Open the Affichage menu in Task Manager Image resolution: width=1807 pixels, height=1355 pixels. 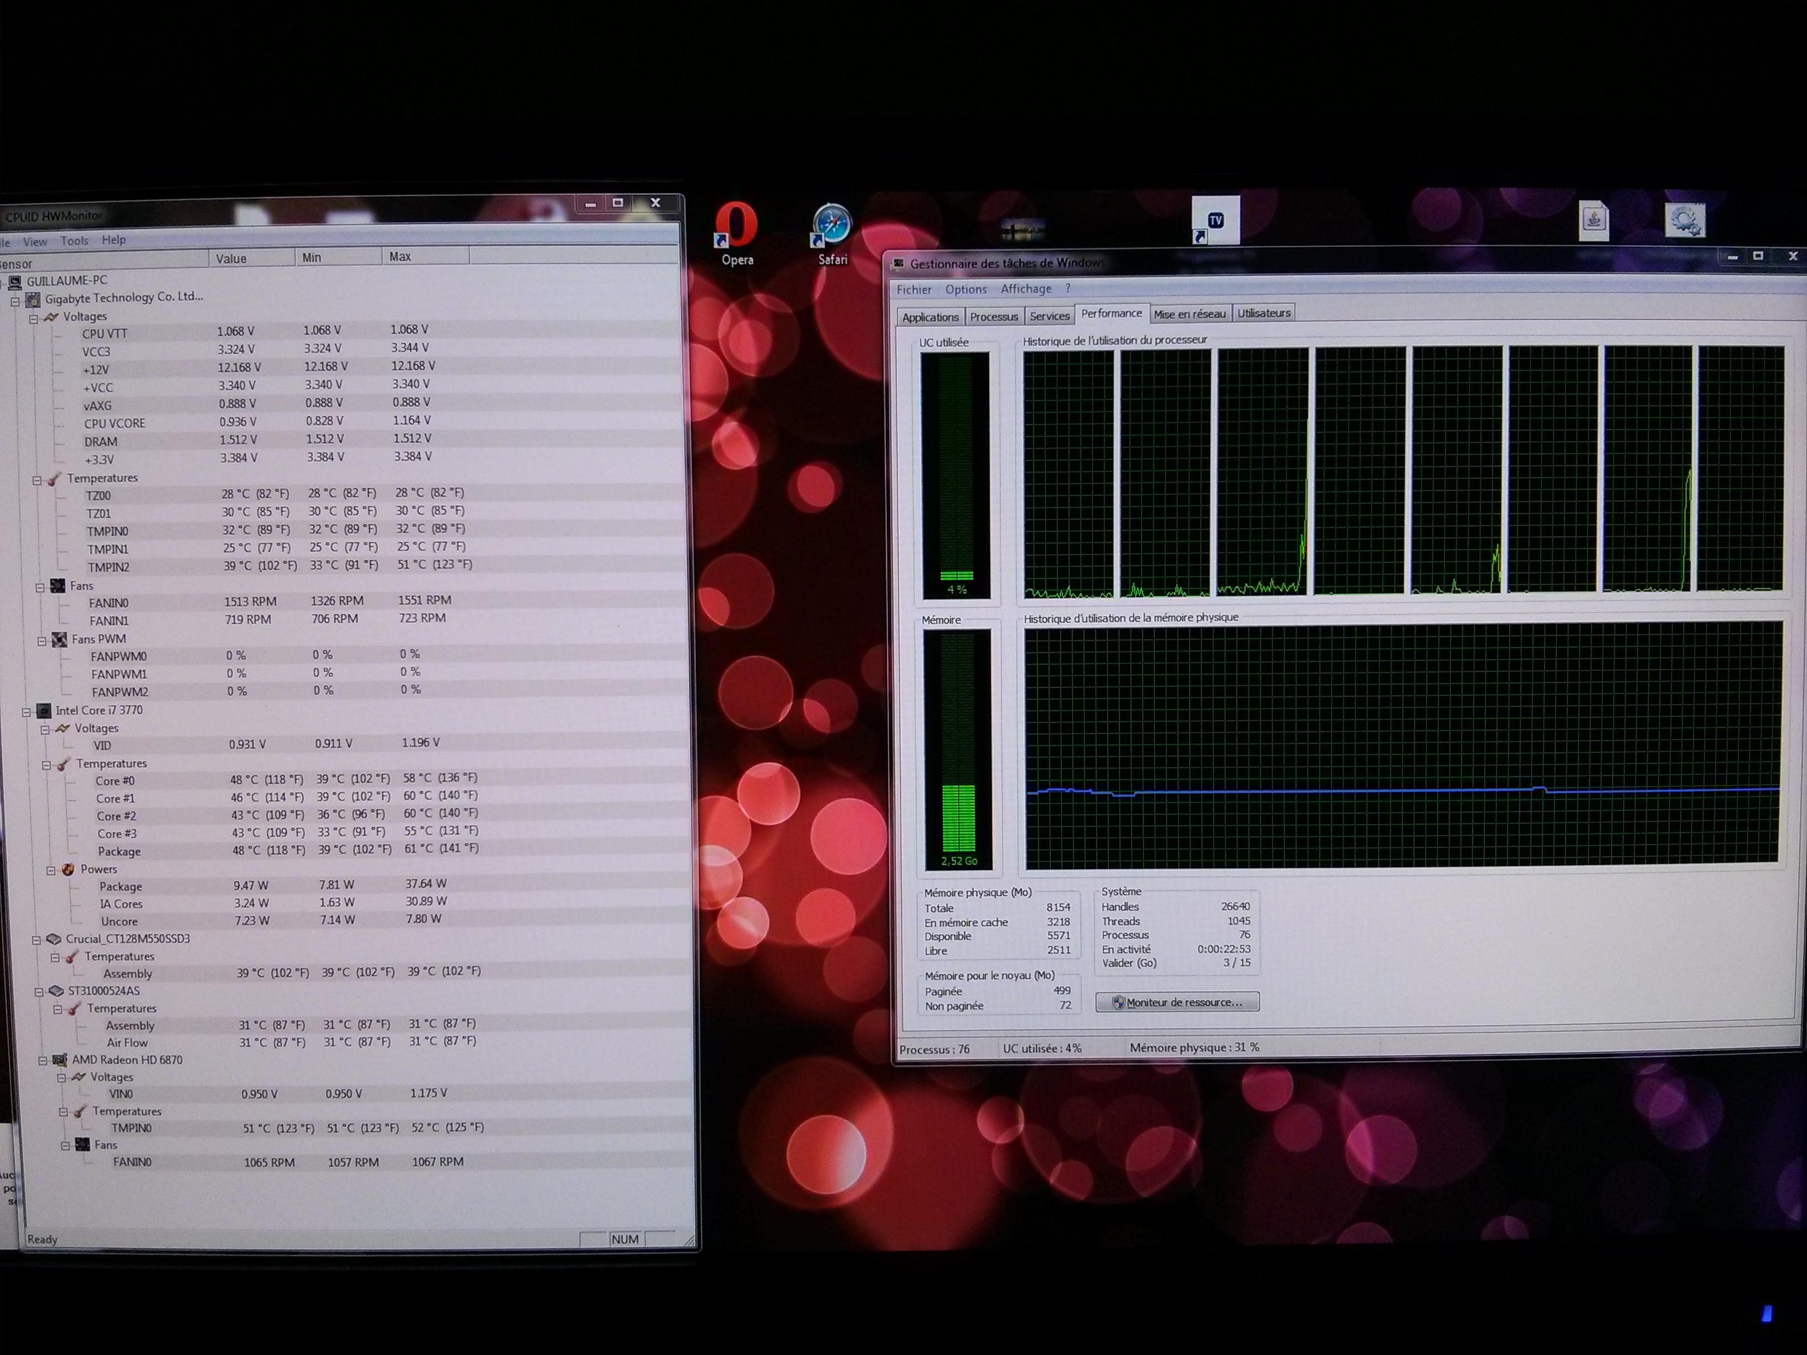click(1026, 289)
